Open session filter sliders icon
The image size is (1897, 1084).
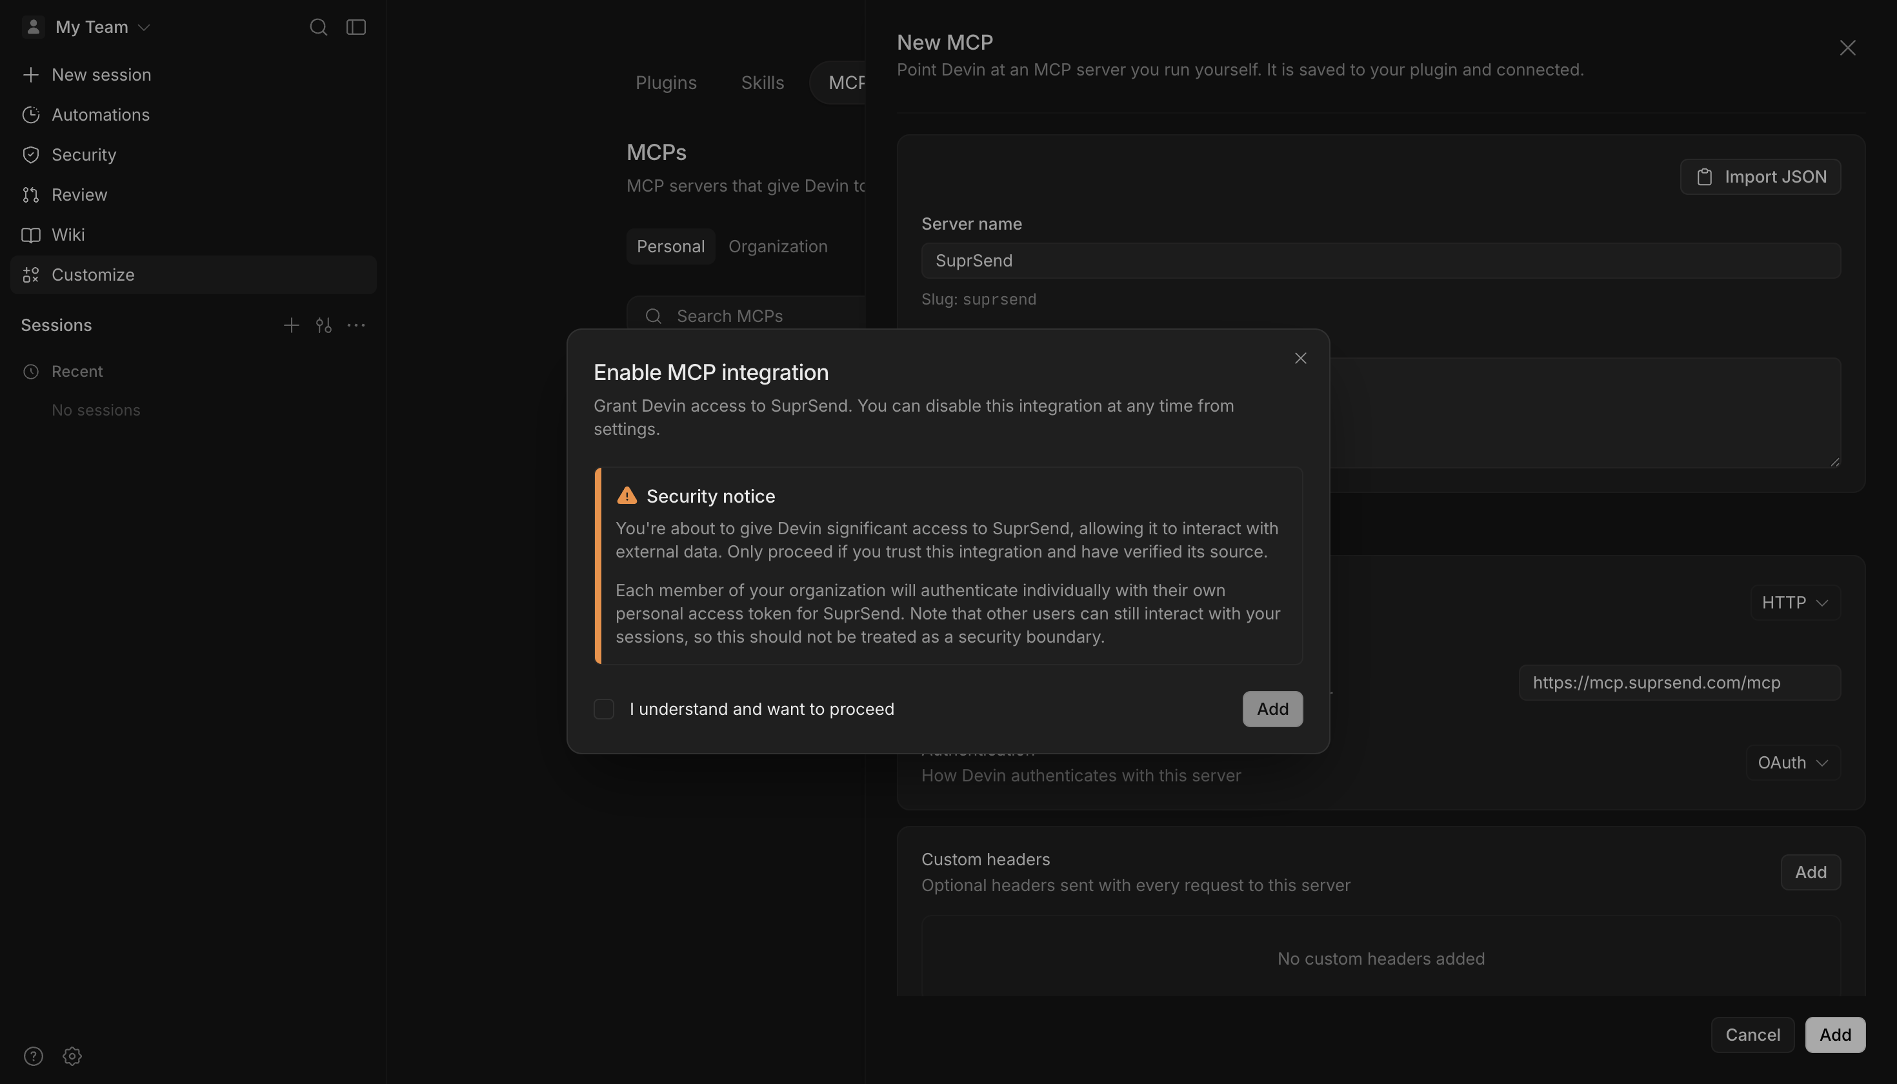point(323,325)
